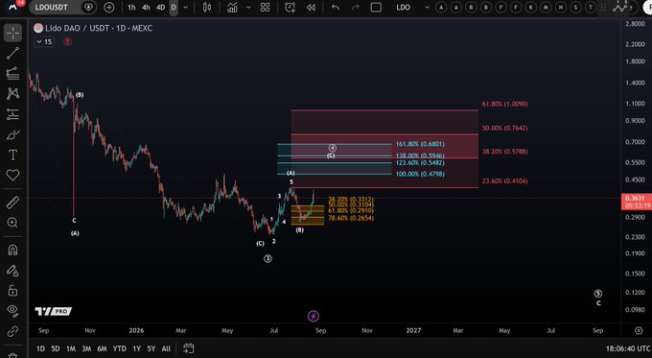Screen dimensions: 652x358
Task: Set range to 3M
Action: pos(86,348)
